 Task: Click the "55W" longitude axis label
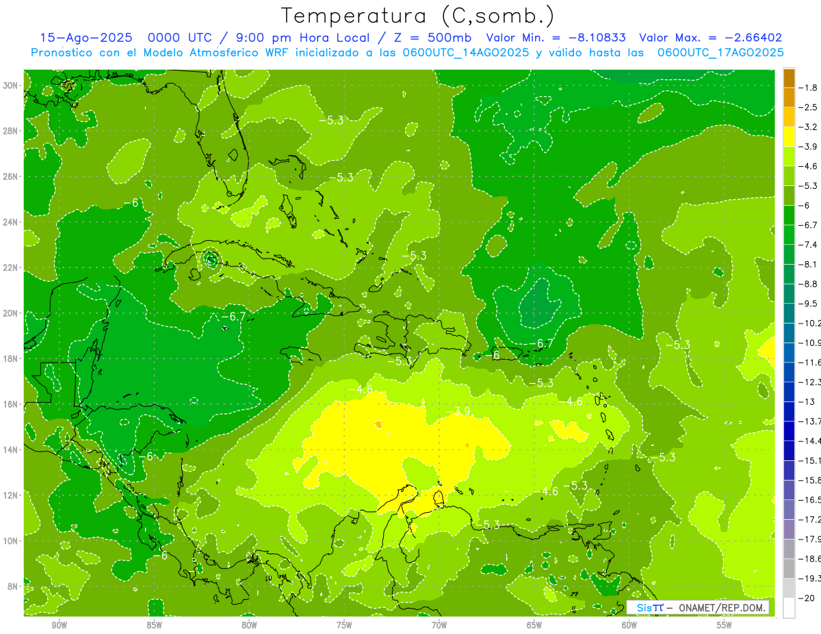tap(725, 625)
